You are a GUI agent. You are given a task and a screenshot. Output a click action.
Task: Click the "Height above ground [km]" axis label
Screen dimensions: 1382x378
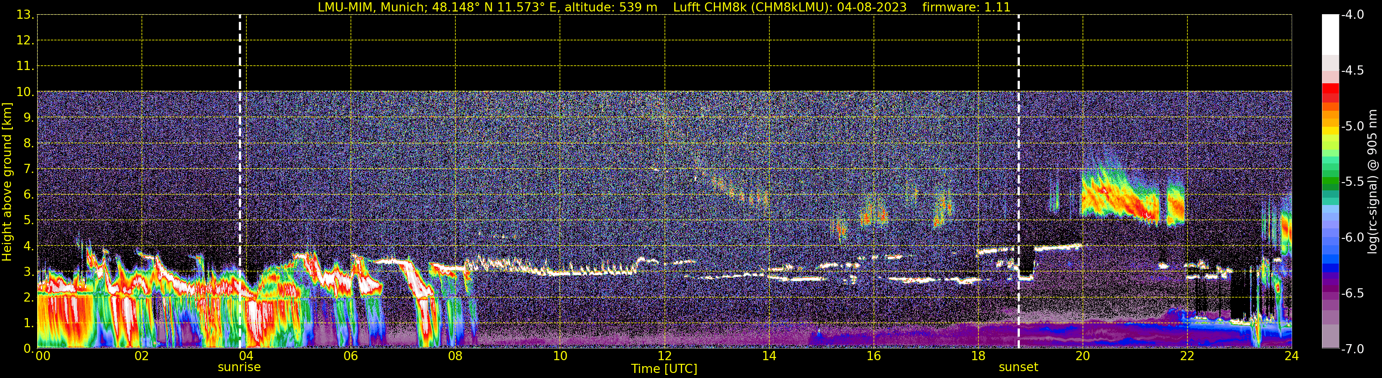coord(7,182)
